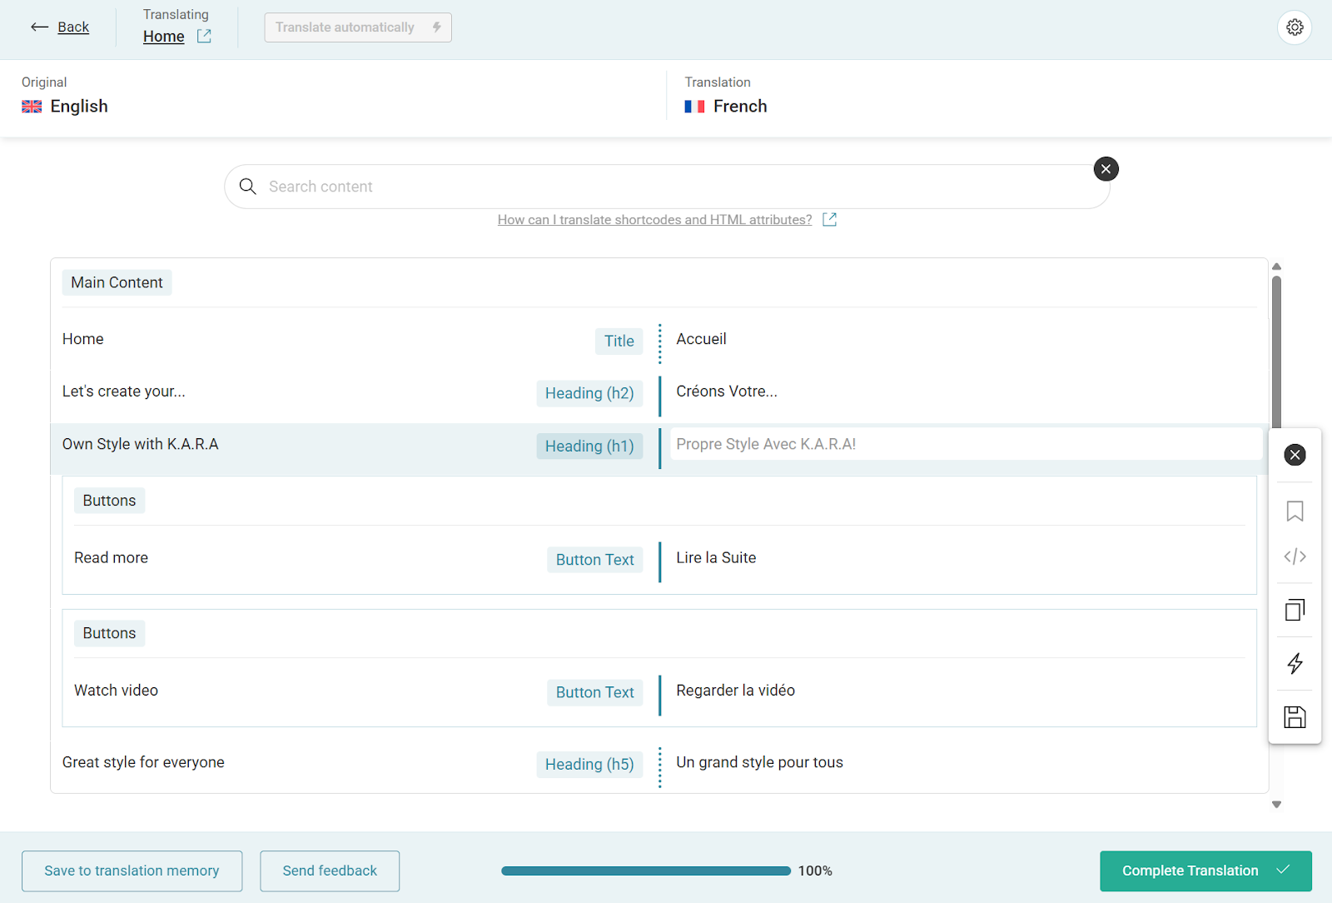Click the Buttons label above Watch video

[109, 633]
